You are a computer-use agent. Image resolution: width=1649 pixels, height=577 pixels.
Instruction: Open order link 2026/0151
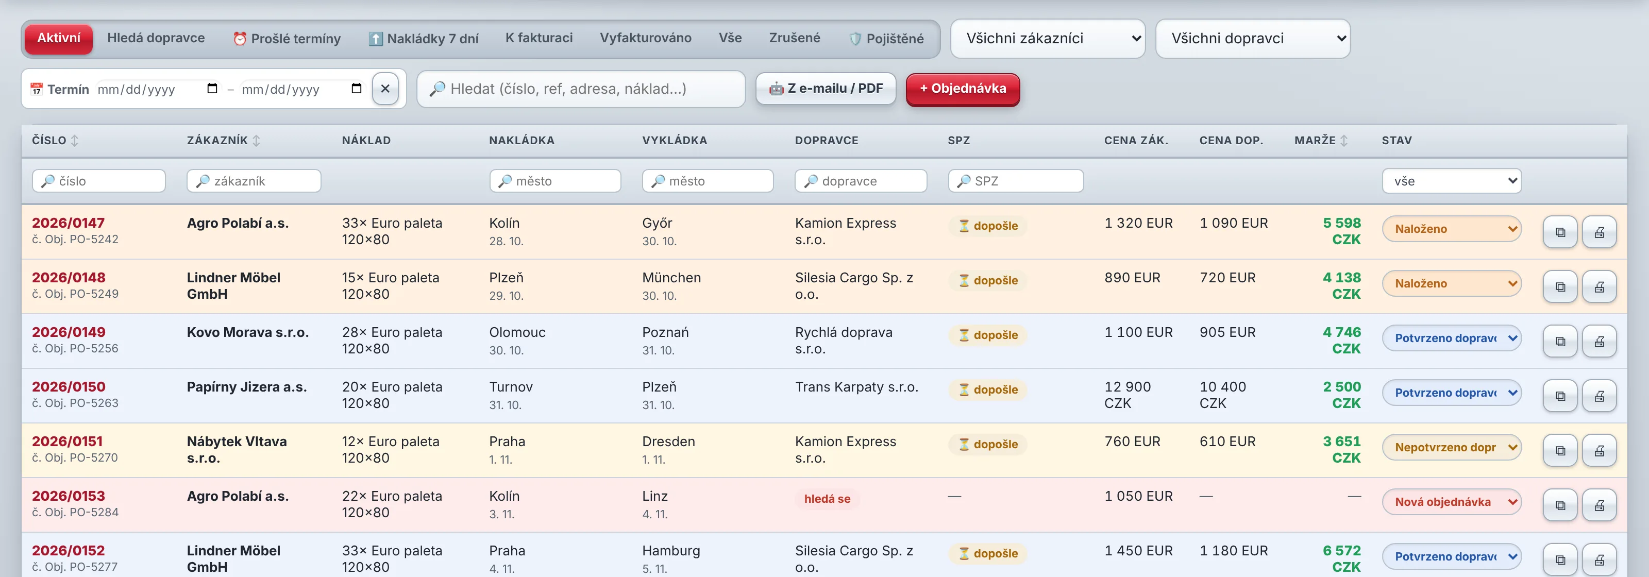[67, 442]
